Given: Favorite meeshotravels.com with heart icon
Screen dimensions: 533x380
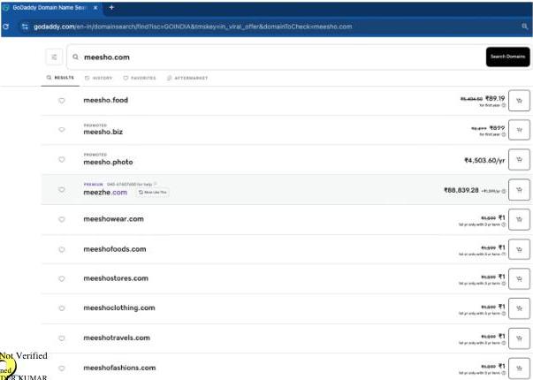Looking at the screenshot, I should 62,338.
